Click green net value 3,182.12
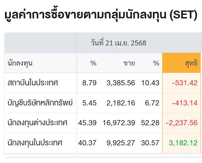The image size is (202, 163). (x=183, y=143)
